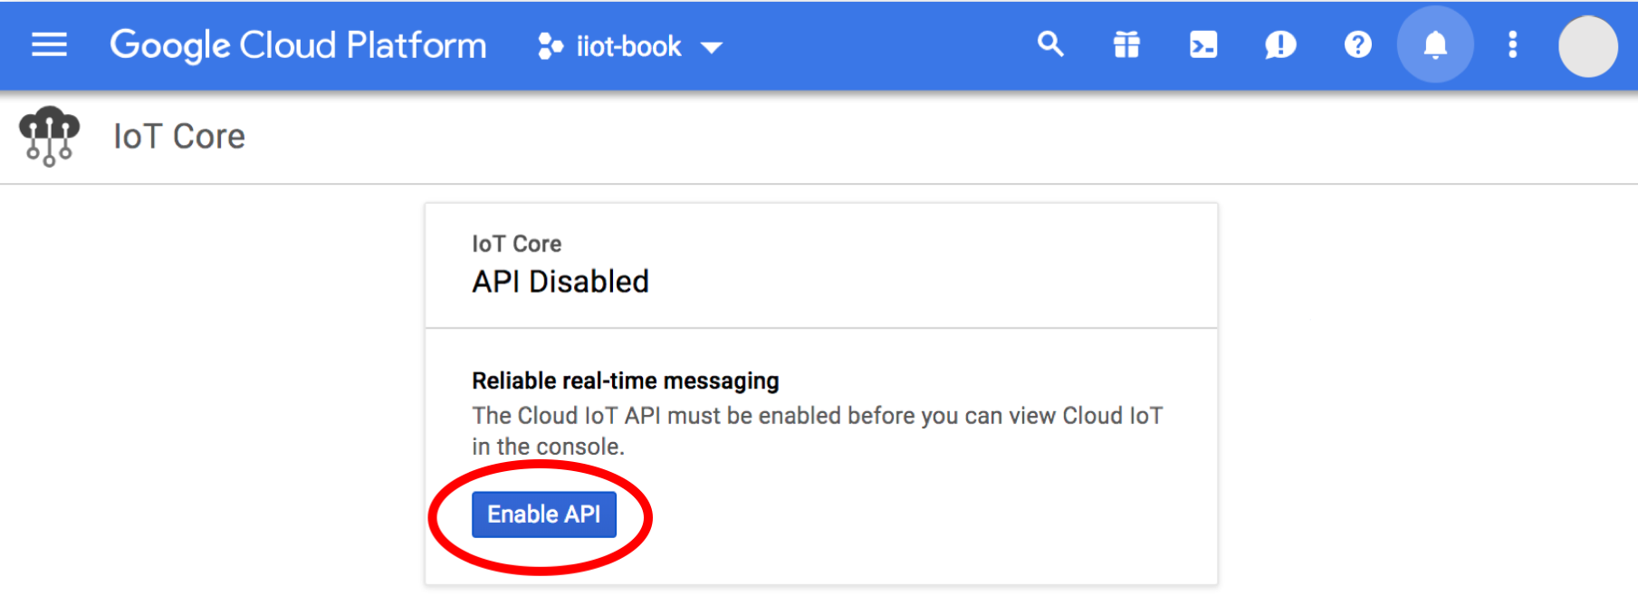1638x606 pixels.
Task: Click the feedback exclamation bubble icon
Action: tap(1280, 44)
